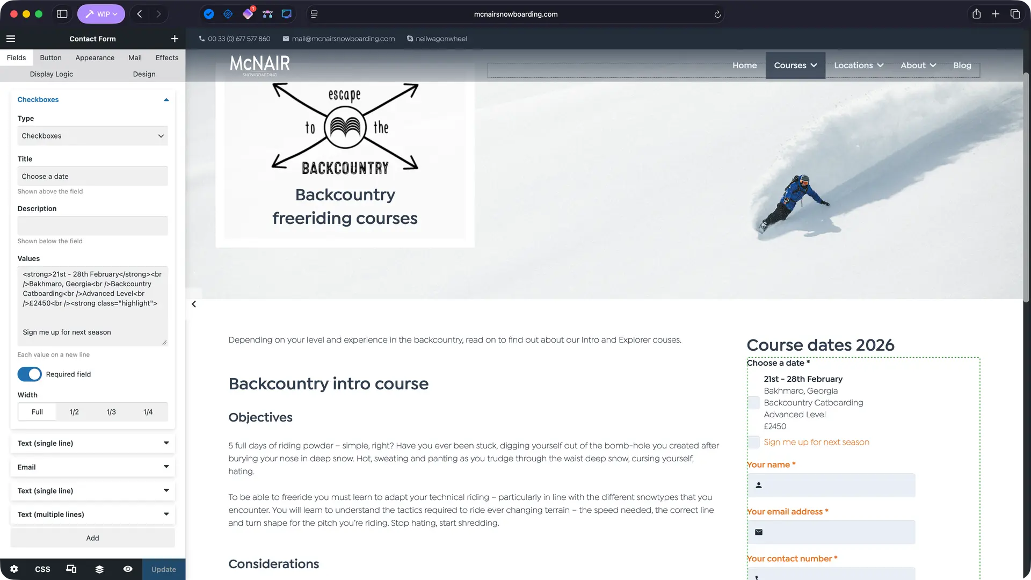Expand the Text (multiple lines) section

click(92, 514)
